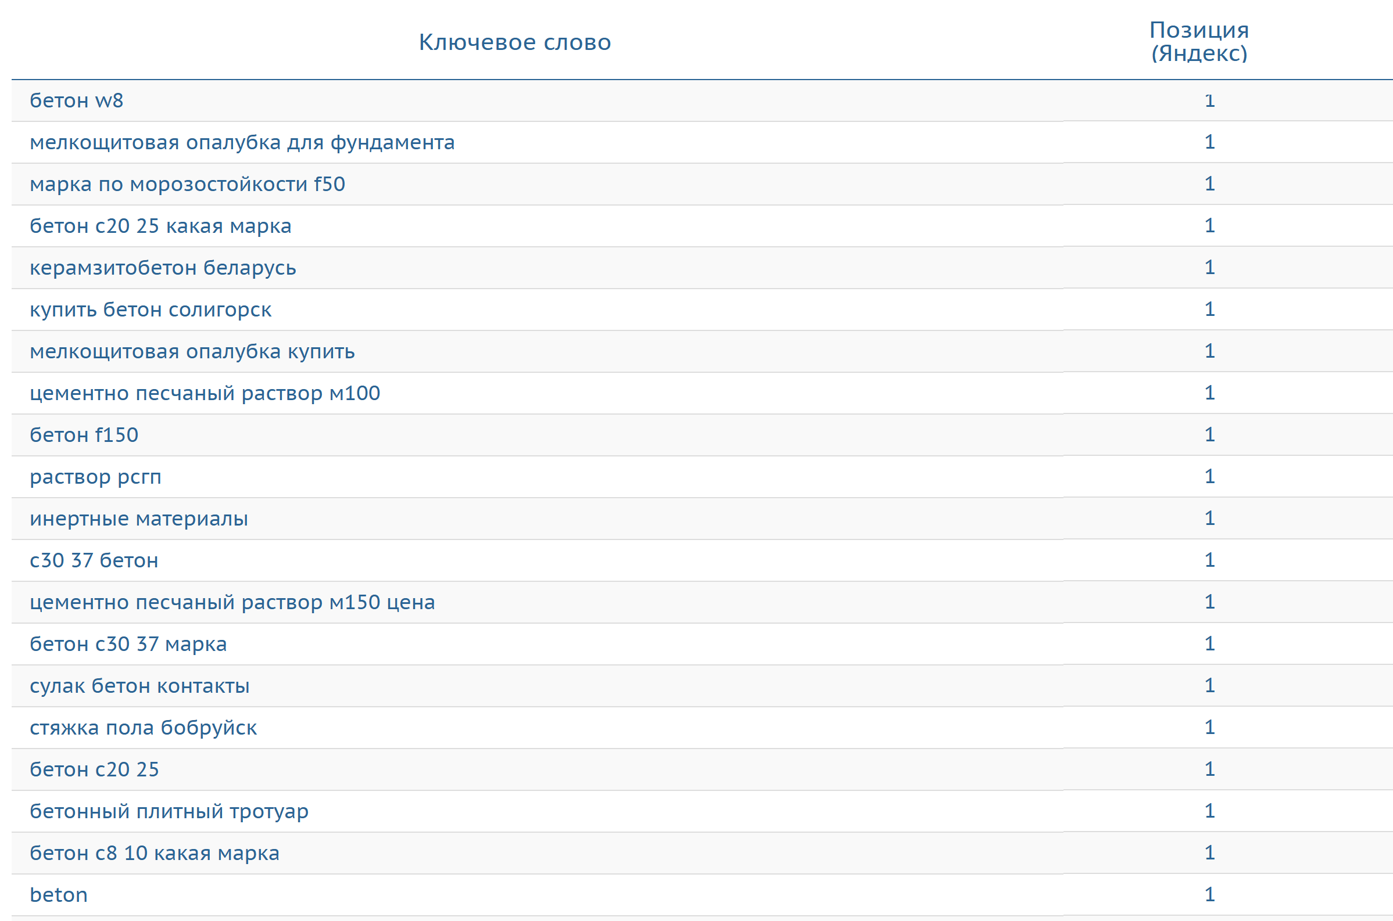Click 'цементно песчаный раствор м100' keyword
Screen dimensions: 1393x921
pyautogui.click(x=205, y=393)
